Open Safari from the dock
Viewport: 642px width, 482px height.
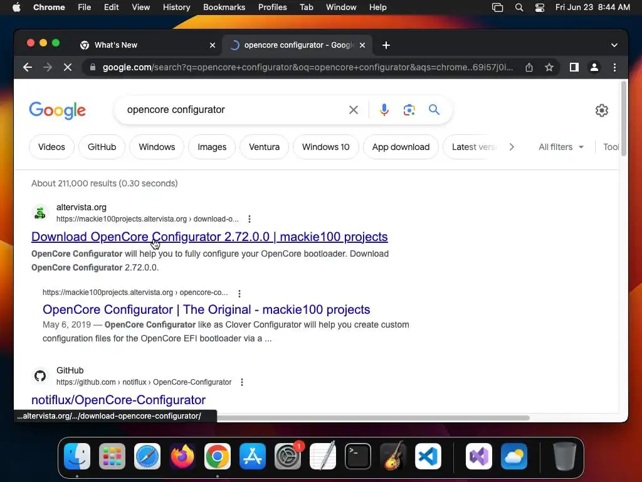[x=147, y=456]
